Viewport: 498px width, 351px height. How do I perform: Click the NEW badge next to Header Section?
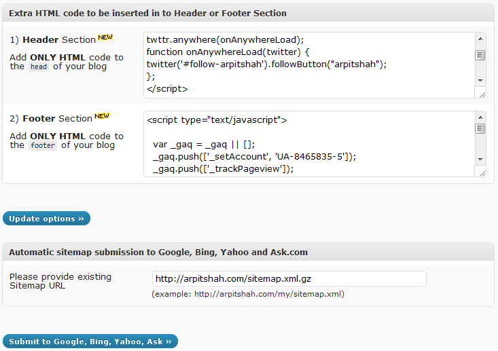click(105, 37)
